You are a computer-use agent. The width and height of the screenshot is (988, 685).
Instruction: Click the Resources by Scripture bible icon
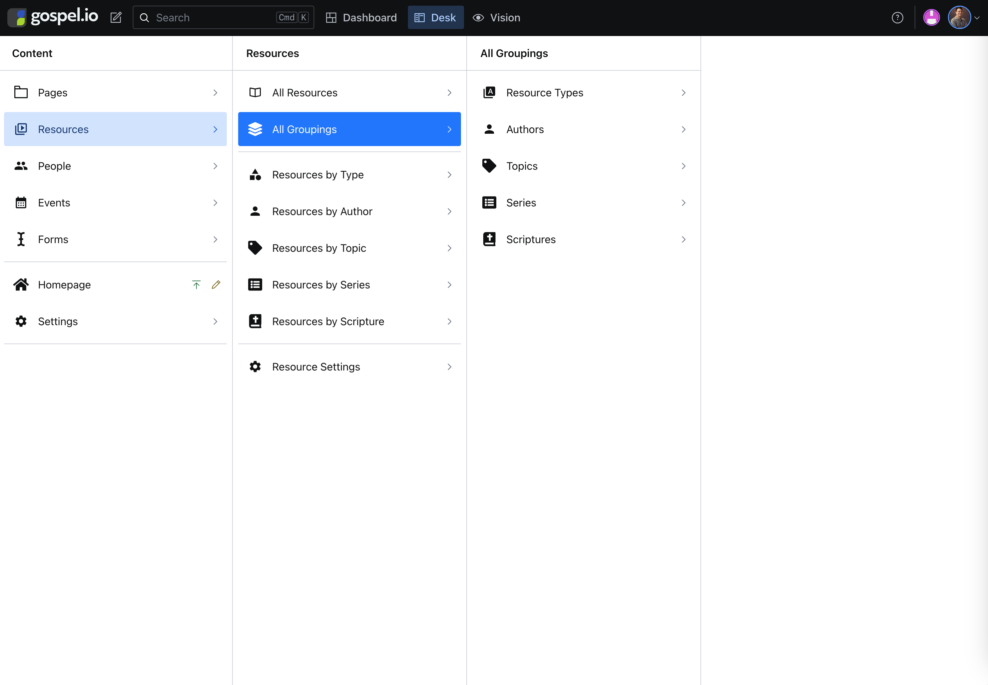pyautogui.click(x=256, y=321)
